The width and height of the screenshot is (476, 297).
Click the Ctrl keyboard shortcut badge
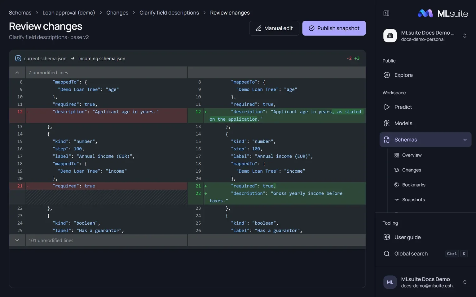tap(452, 254)
